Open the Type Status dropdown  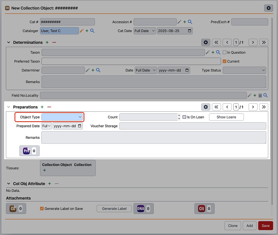pos(244,70)
